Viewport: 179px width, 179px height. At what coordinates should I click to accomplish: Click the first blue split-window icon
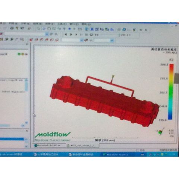[87, 29]
